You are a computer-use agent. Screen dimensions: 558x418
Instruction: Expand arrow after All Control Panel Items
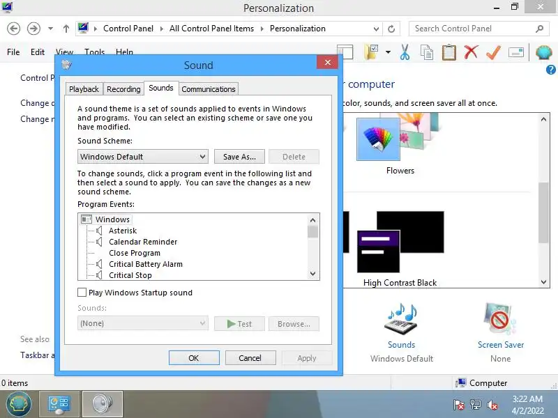coord(262,29)
